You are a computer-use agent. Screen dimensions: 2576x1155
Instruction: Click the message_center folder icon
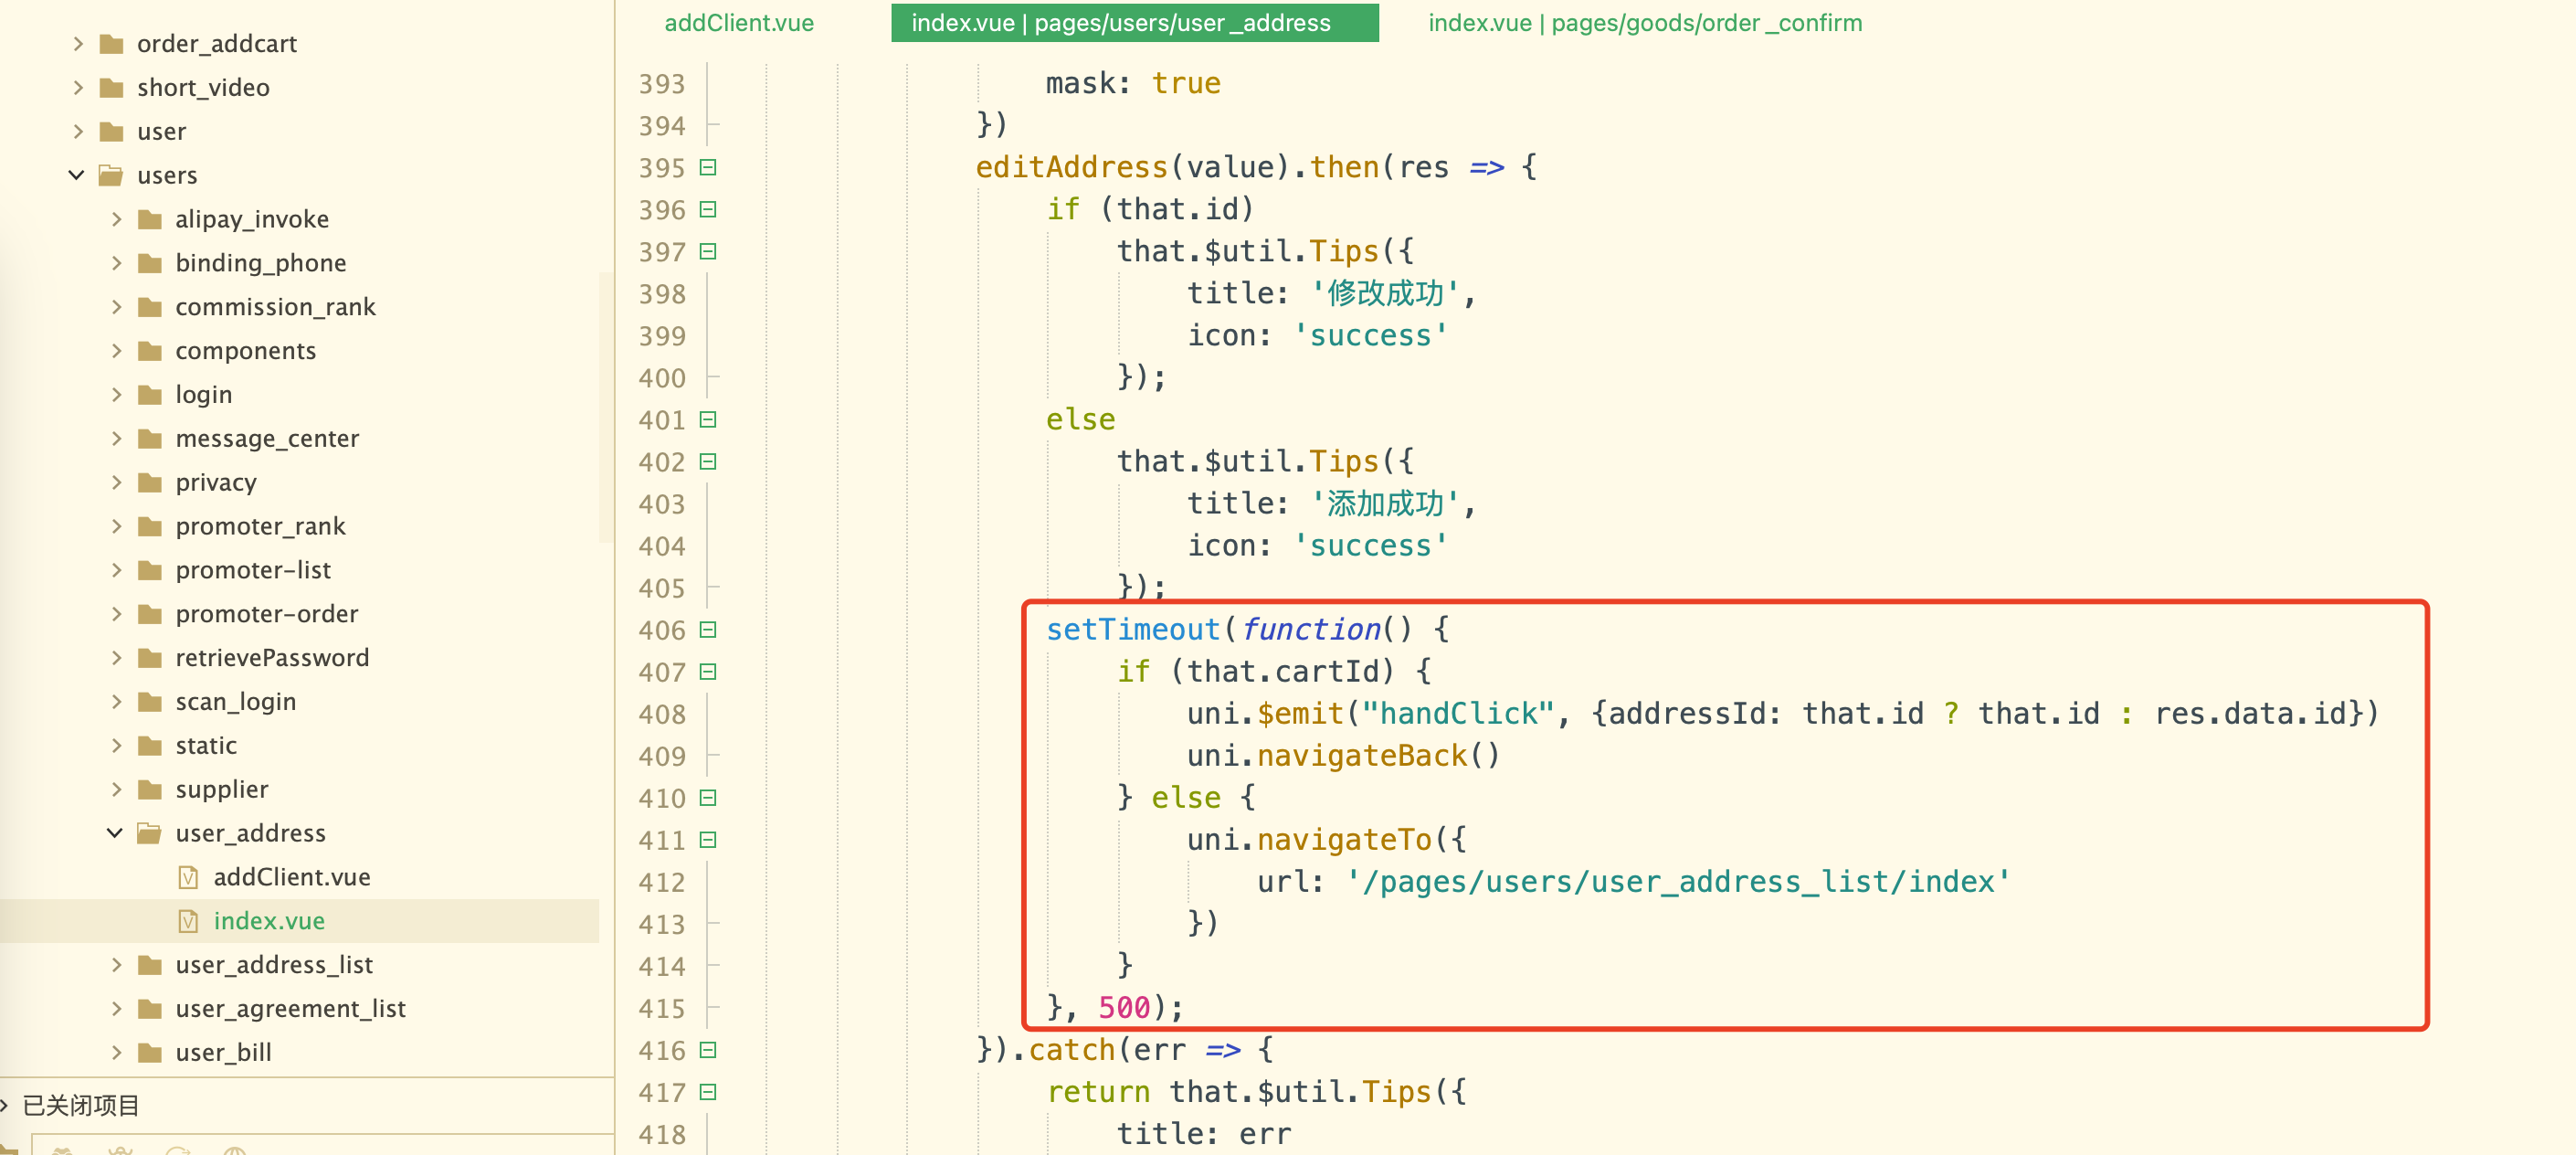coord(150,439)
